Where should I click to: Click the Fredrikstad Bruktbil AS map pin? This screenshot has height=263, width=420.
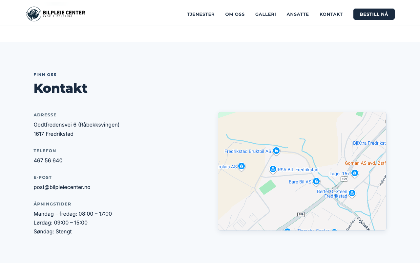tap(276, 151)
